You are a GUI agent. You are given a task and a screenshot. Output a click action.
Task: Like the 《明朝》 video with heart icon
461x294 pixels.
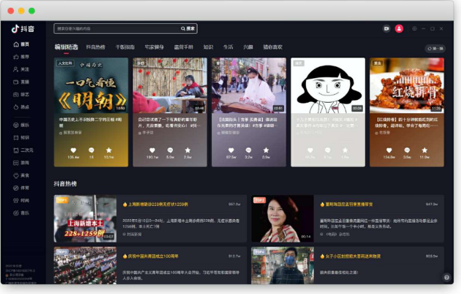click(73, 150)
